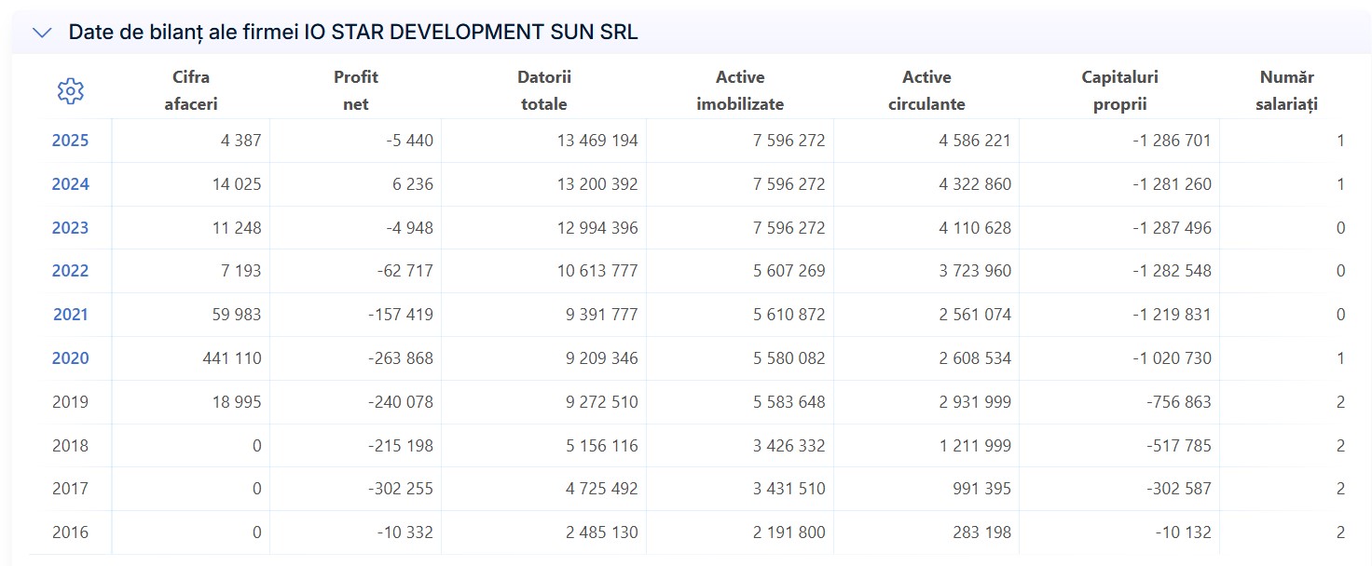
Task: Open the 2022 year link
Action: [71, 271]
